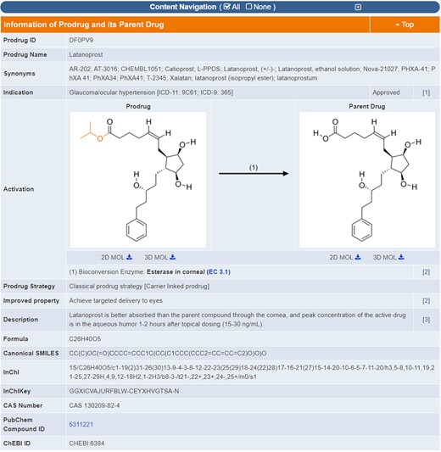Select the CAS 130209-82-4 value
441x452 pixels.
click(x=94, y=405)
